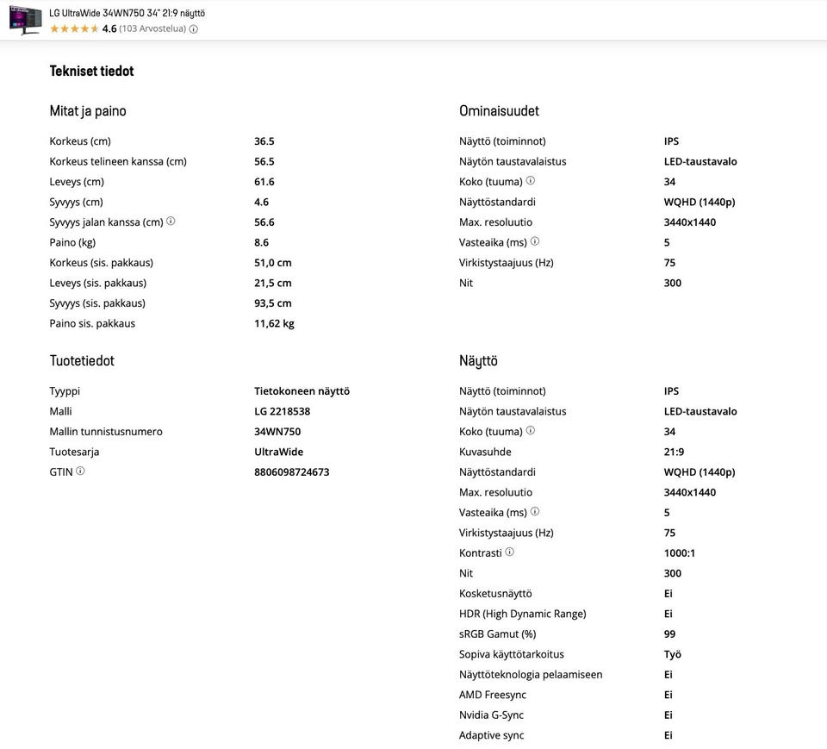Click Koko (tuuma) info icon in Näyttö section
This screenshot has height=749, width=827.
tap(531, 431)
